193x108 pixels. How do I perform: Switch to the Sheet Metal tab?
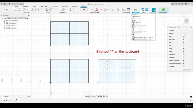pos(44,7)
